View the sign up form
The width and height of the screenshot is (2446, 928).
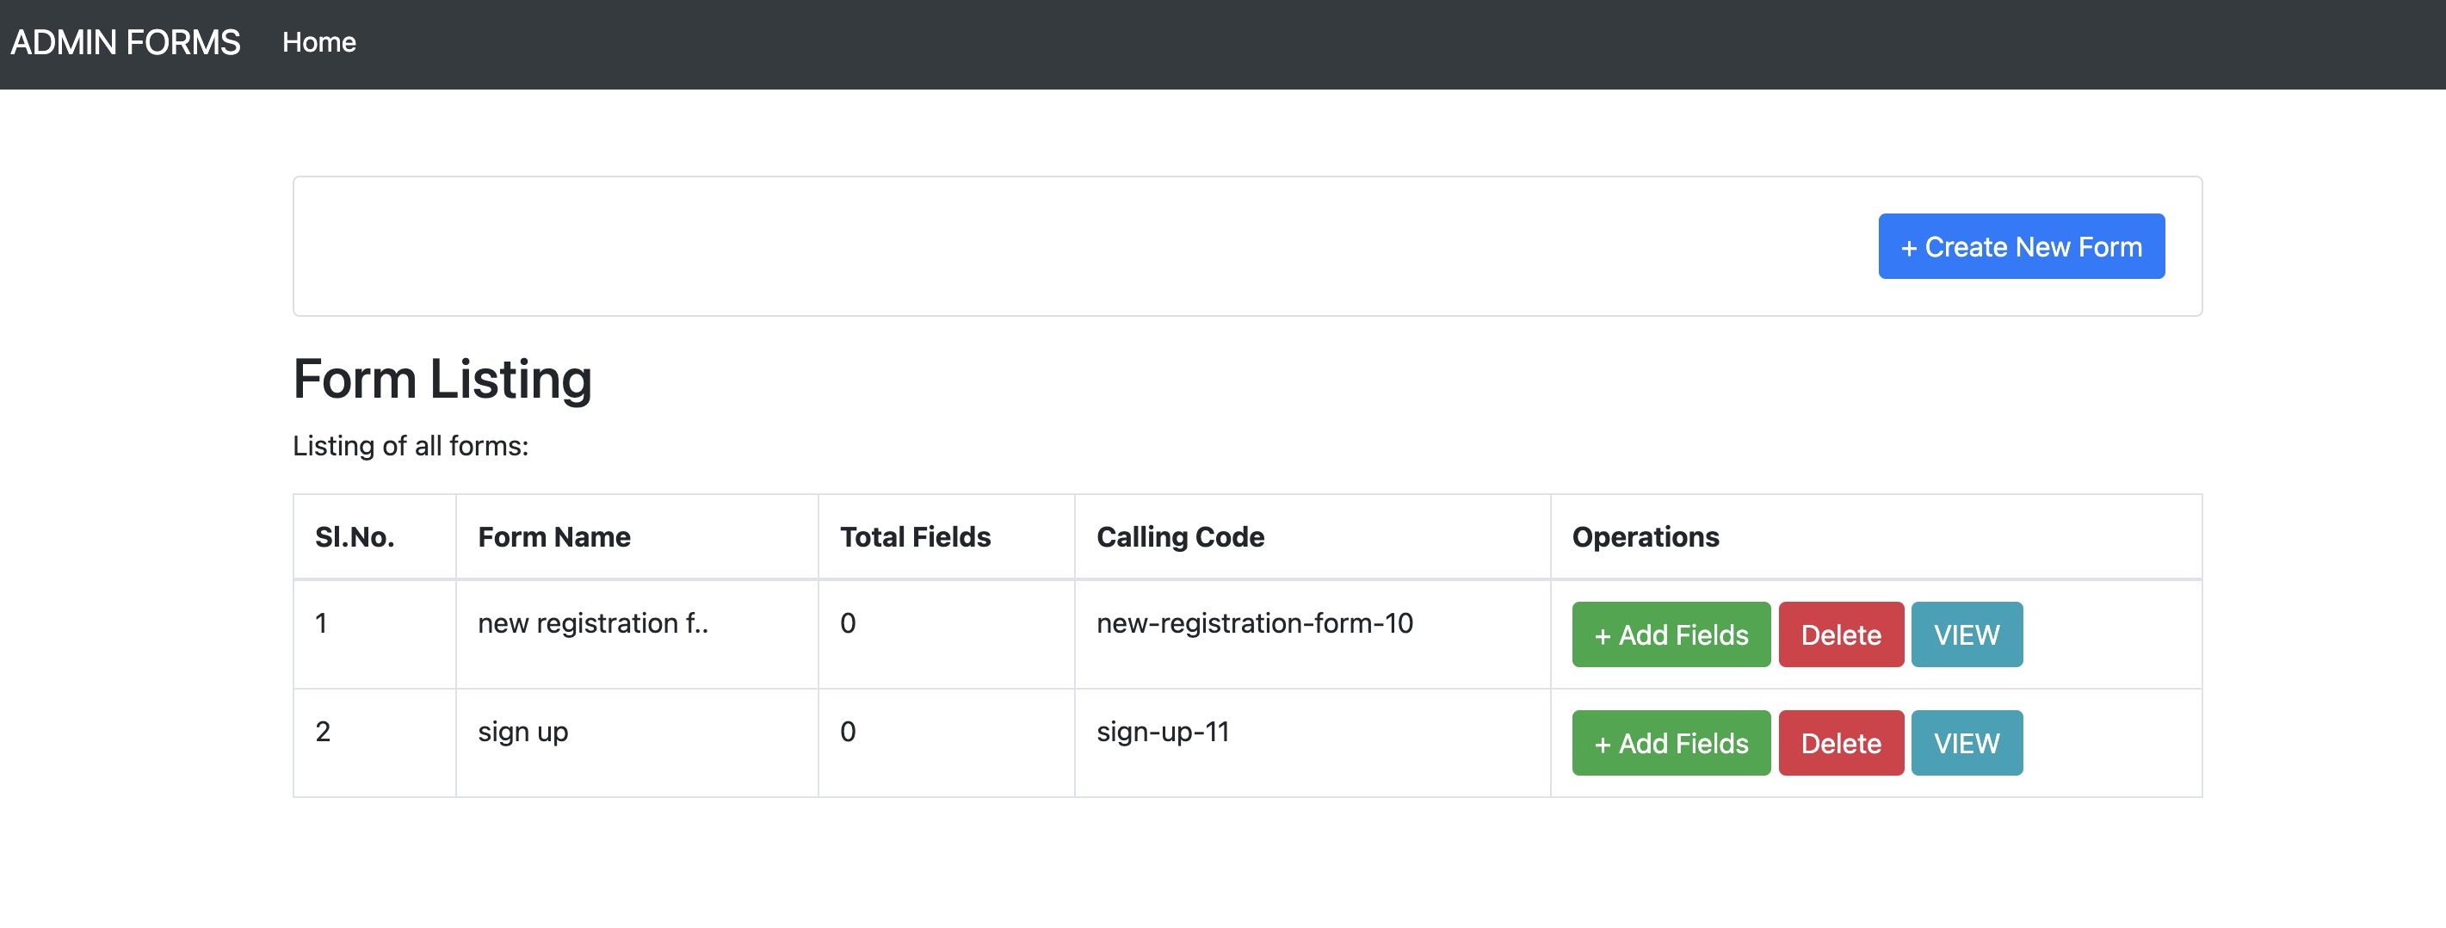tap(1966, 743)
